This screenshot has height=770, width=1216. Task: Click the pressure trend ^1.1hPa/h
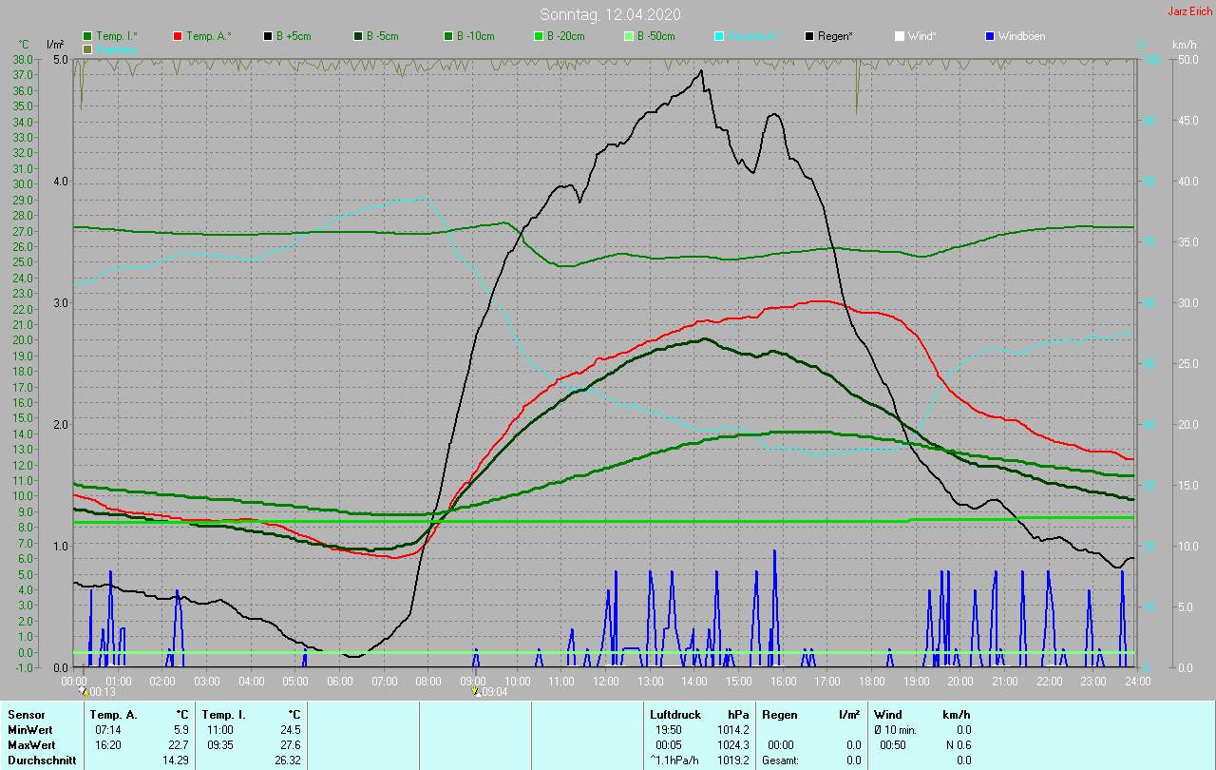[x=674, y=760]
